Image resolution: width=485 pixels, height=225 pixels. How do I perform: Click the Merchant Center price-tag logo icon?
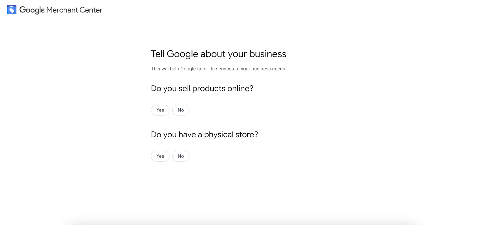click(12, 10)
